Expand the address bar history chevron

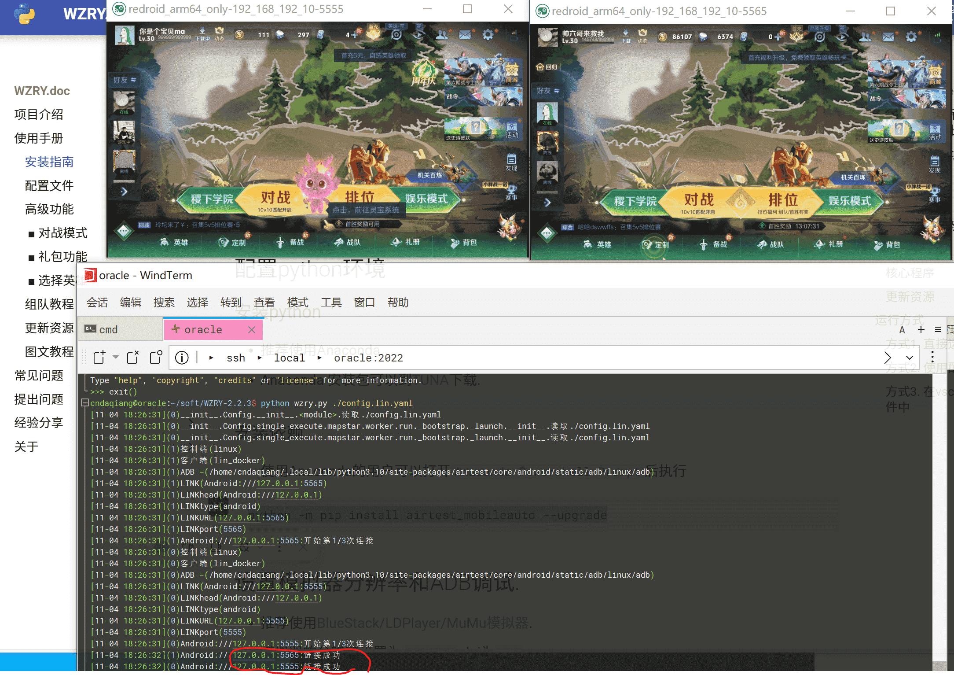[x=910, y=358]
